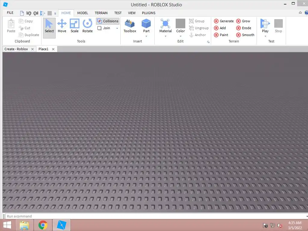Open Google Chrome from the taskbar
Image resolution: width=308 pixels, height=231 pixels.
coord(43,225)
